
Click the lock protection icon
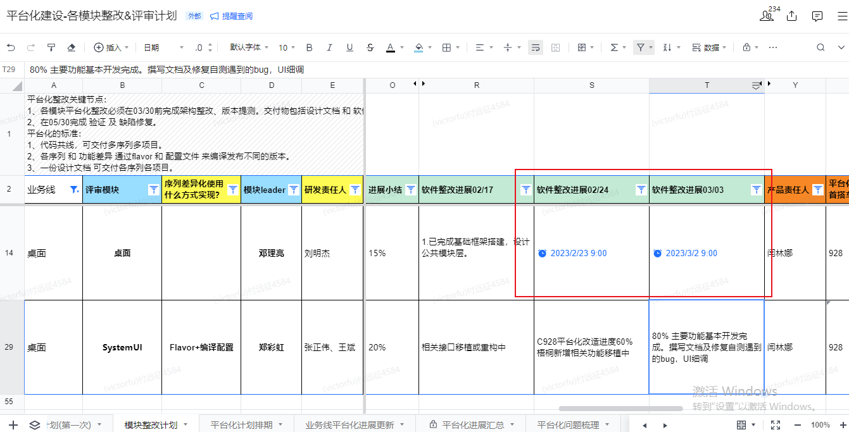click(x=746, y=47)
